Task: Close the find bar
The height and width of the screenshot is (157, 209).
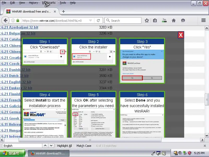Action: pyautogui.click(x=205, y=146)
